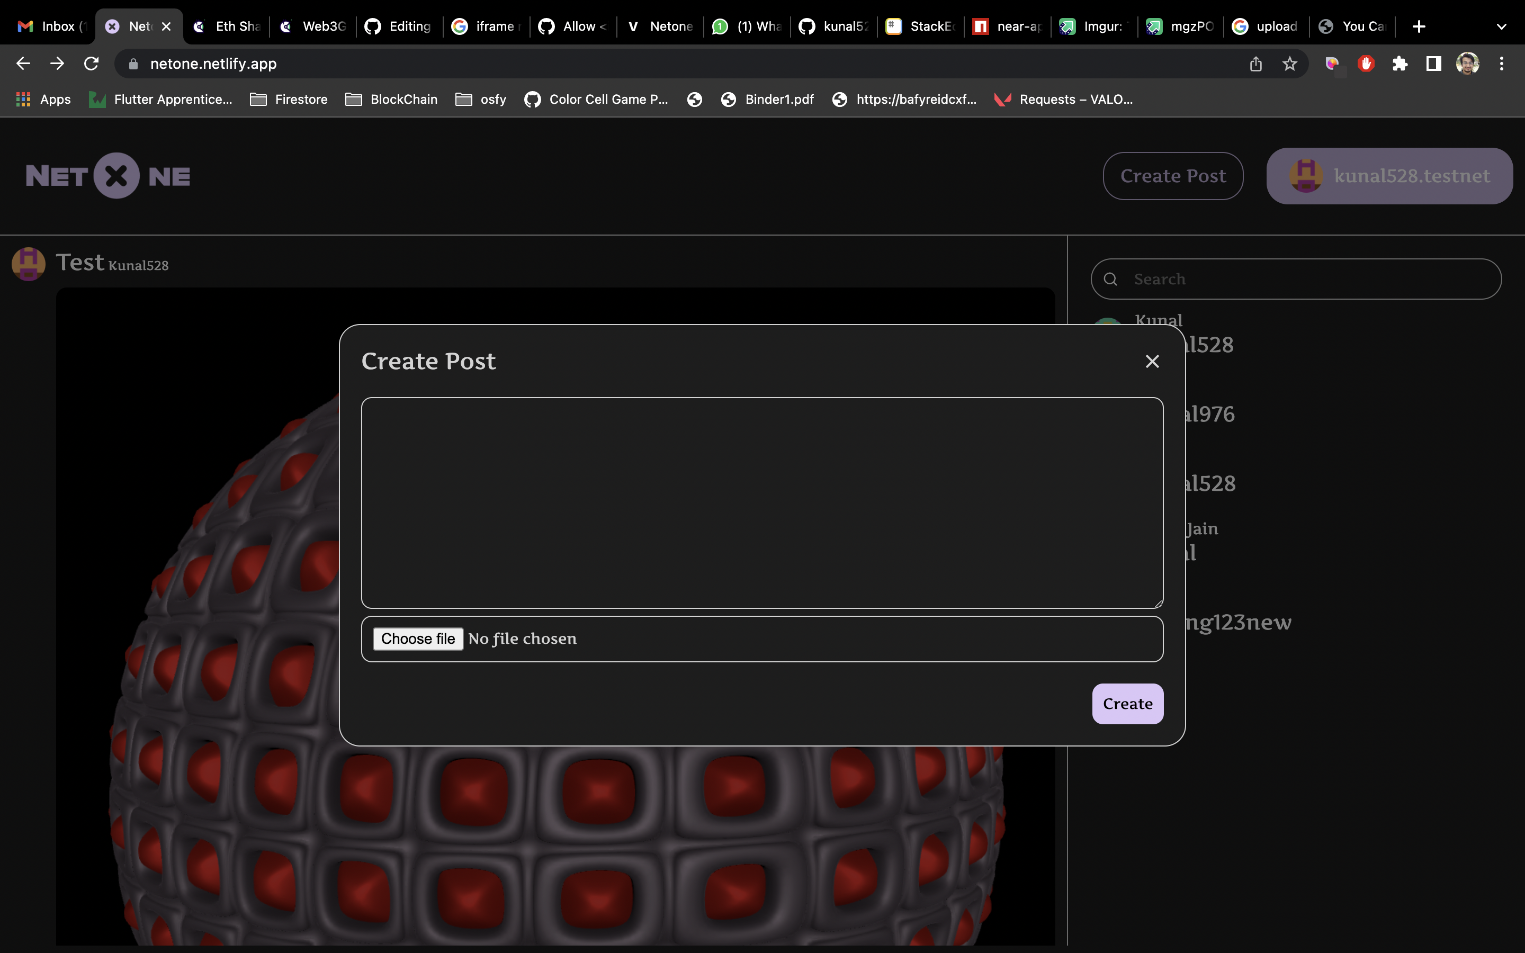Toggle the browser side panel
1525x953 pixels.
tap(1433, 64)
